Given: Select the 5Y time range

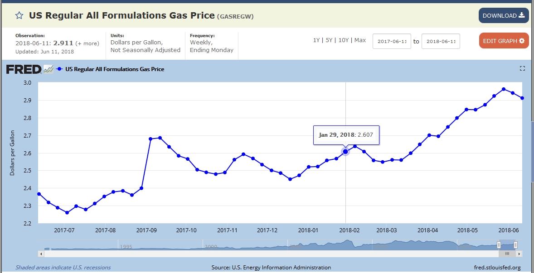Looking at the screenshot, I should 329,40.
